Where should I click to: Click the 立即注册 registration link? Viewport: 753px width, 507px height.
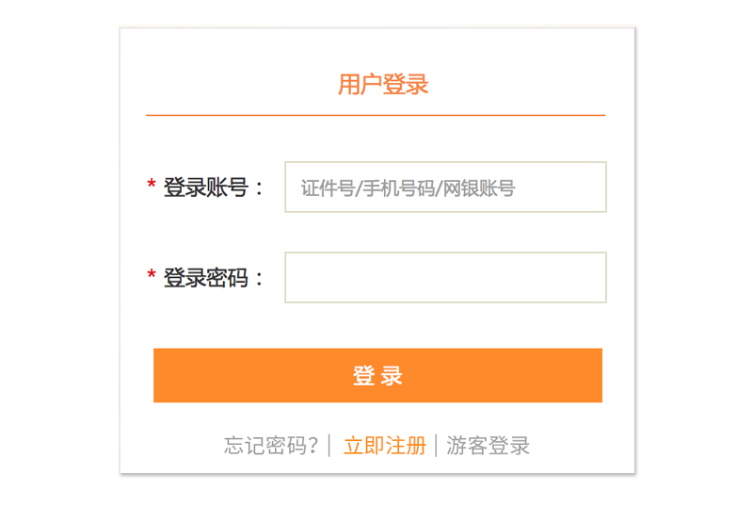coord(384,446)
